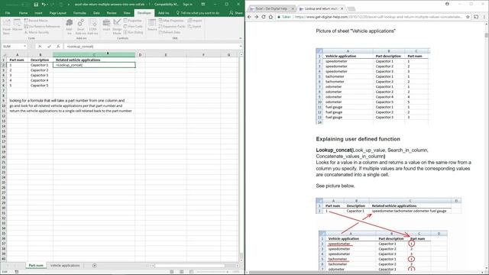Switch to the View tab
489x275 pixels.
[x=127, y=13]
